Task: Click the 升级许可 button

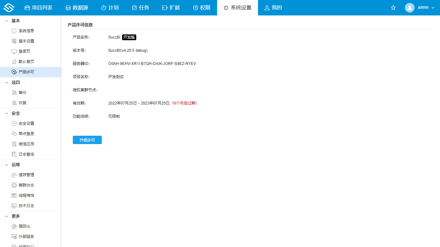Action: pos(87,140)
